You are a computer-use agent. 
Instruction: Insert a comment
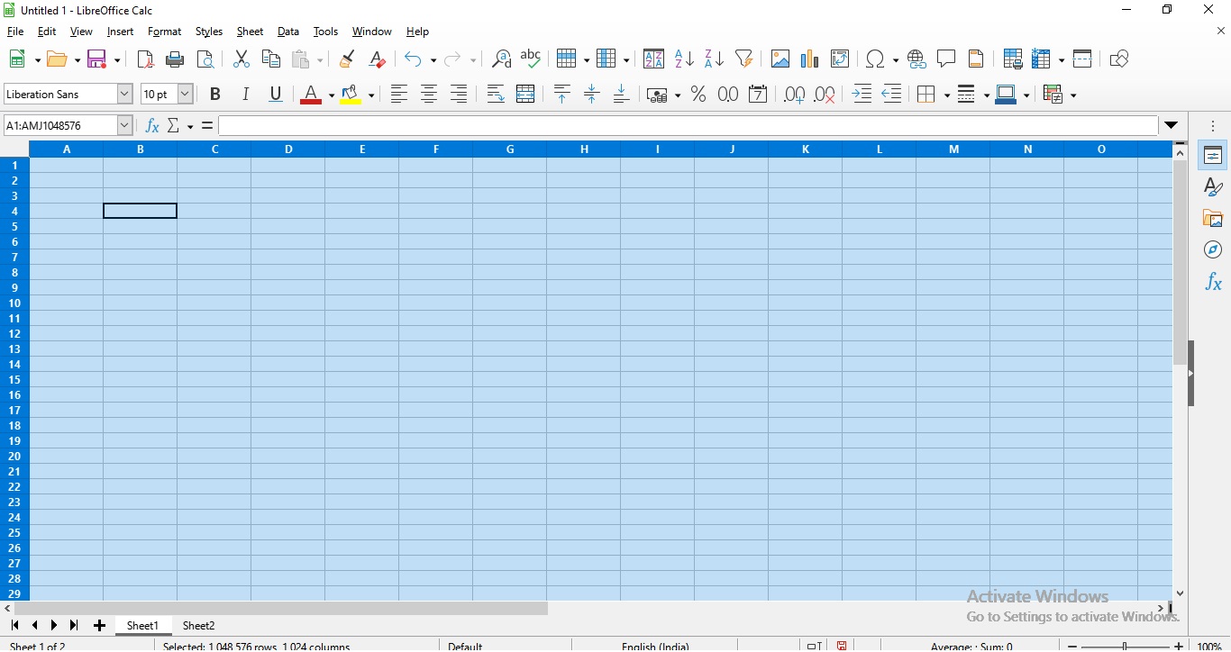point(946,59)
